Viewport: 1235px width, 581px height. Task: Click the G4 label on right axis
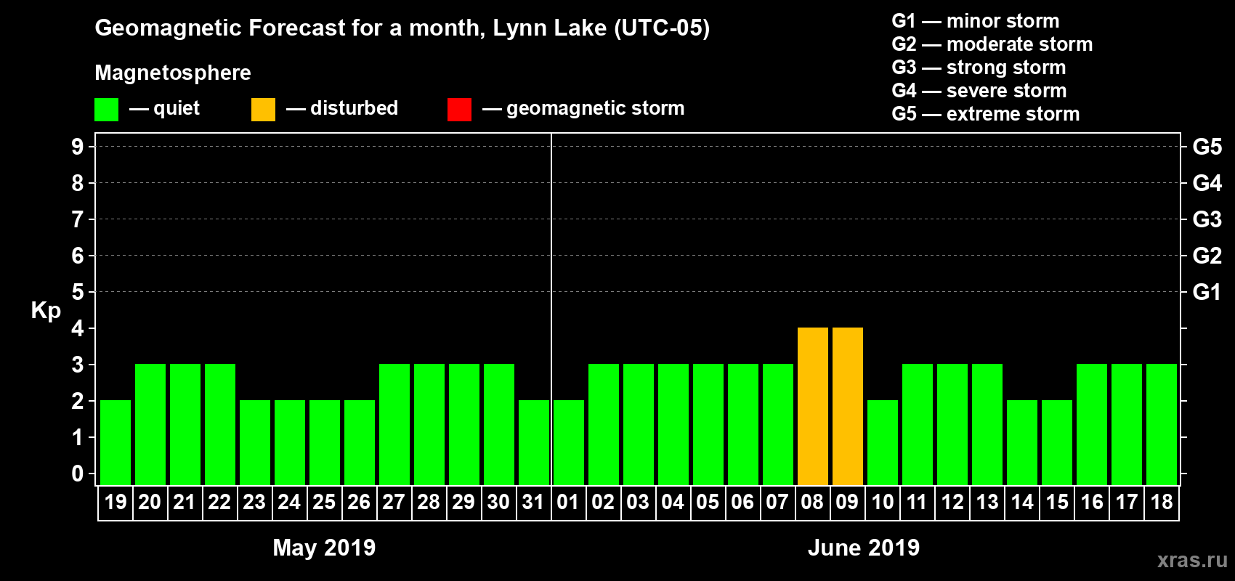tap(1207, 183)
